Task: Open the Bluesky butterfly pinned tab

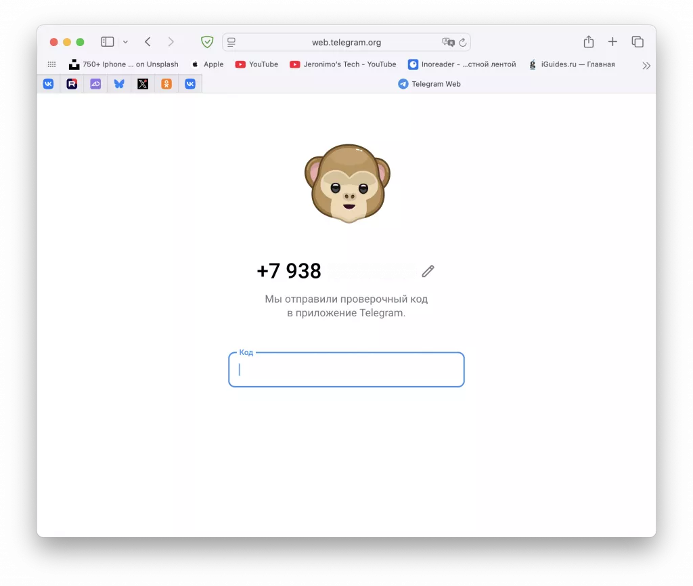Action: point(119,83)
